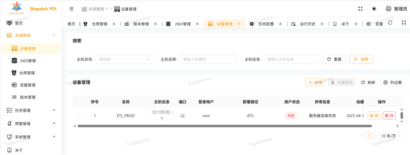The image size is (410, 155).
Task: Collapse the sidebar menu fold icon
Action: pyautogui.click(x=72, y=9)
